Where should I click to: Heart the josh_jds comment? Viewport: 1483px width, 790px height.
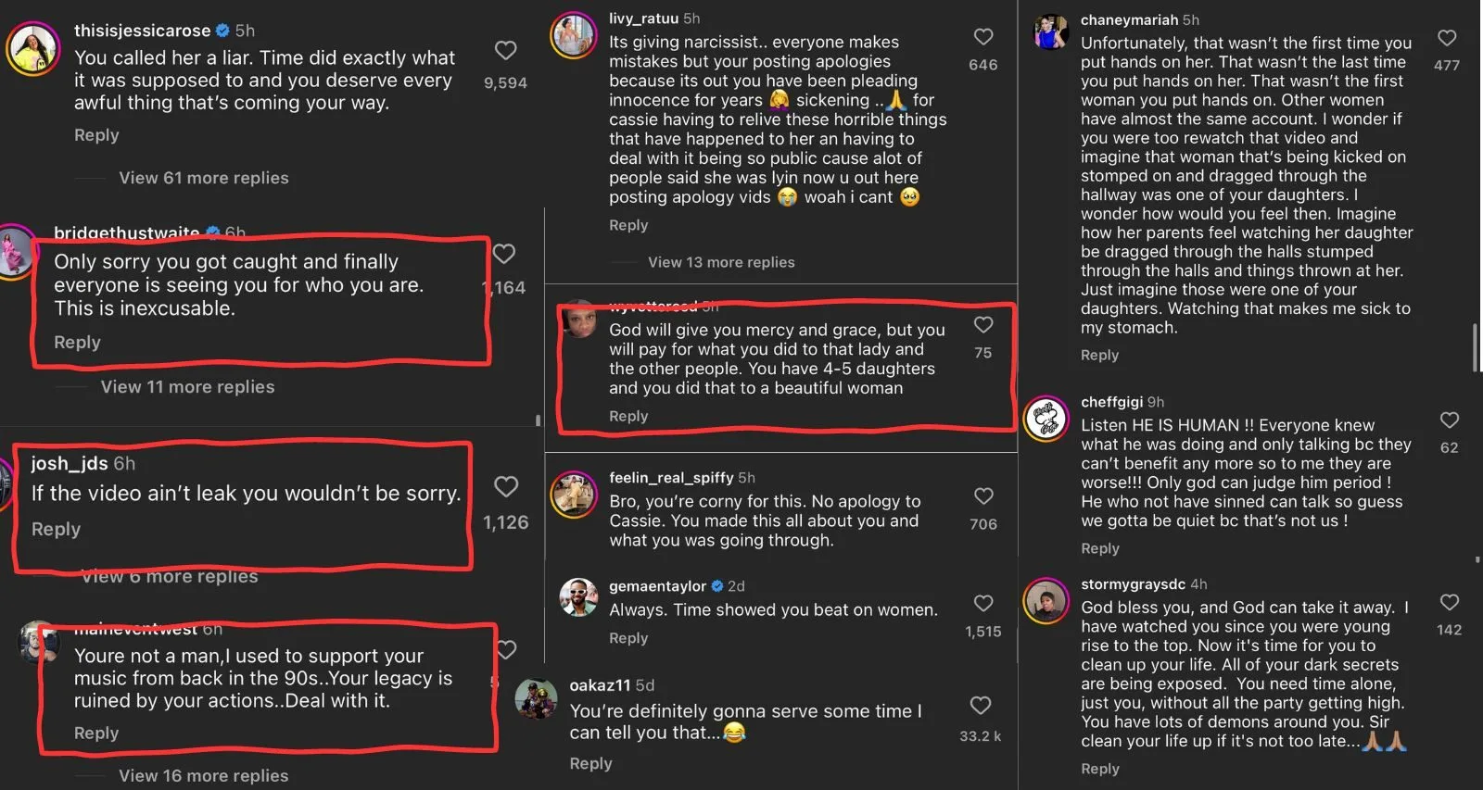[x=506, y=486]
